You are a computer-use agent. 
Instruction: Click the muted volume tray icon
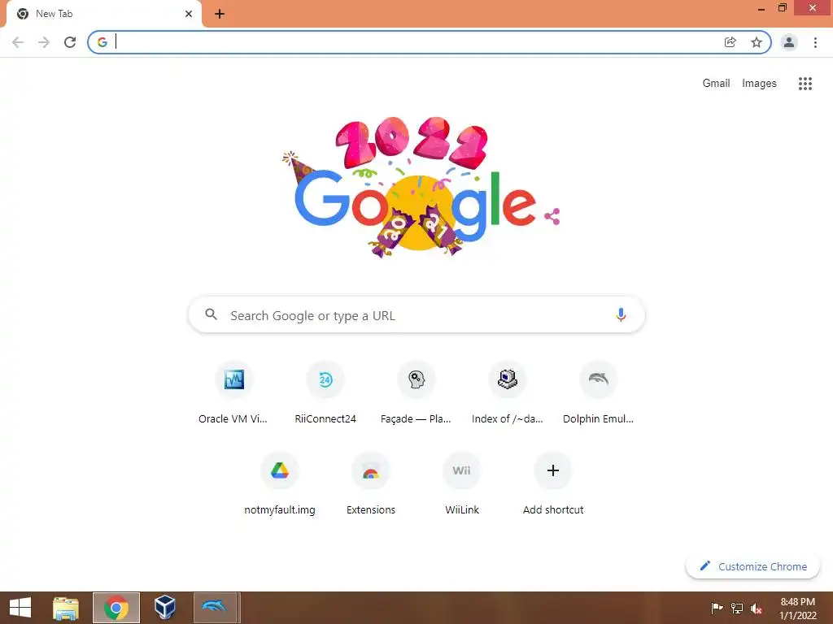coord(757,608)
